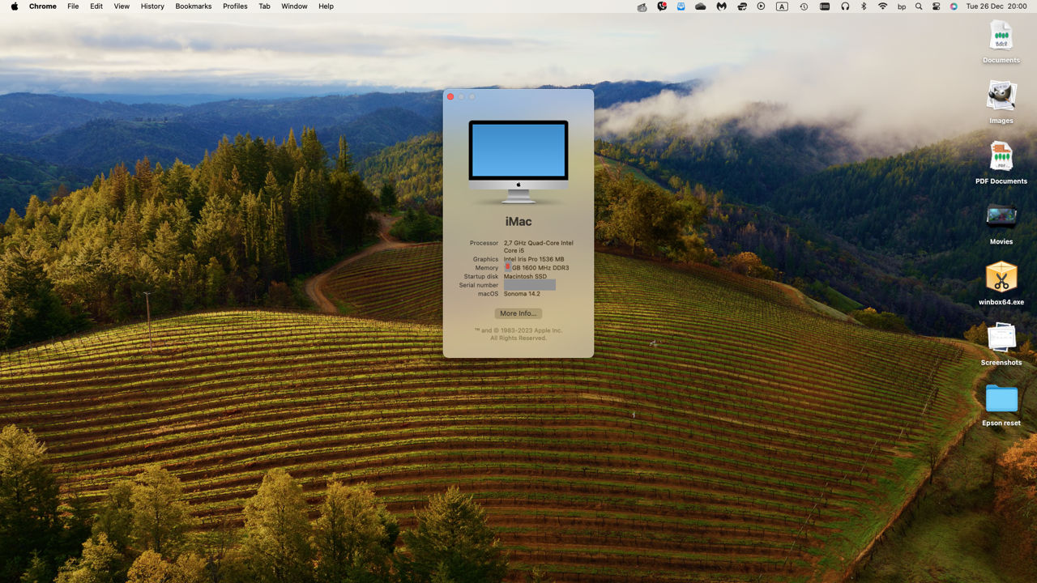Click the double-arrow menu bar icon beside Malwarebytes

point(741,6)
